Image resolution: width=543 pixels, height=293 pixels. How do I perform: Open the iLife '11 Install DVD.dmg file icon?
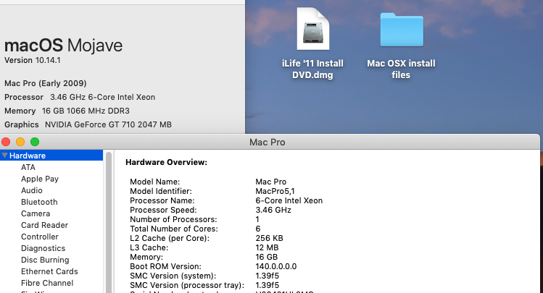tap(312, 30)
